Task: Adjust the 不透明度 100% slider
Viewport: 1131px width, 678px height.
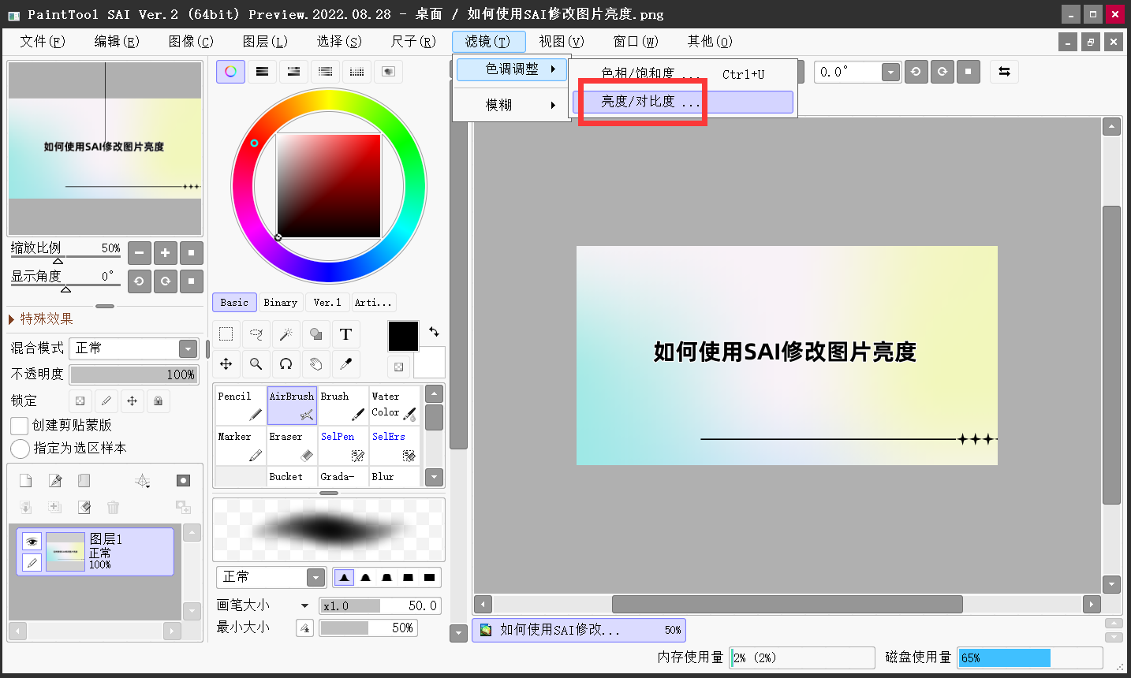Action: click(134, 374)
